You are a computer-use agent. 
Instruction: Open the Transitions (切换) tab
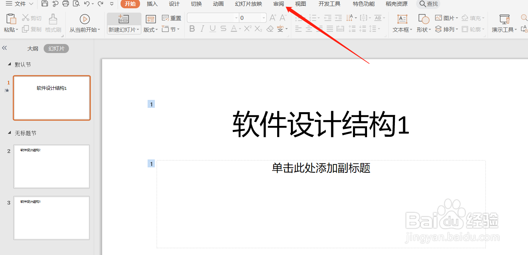196,4
